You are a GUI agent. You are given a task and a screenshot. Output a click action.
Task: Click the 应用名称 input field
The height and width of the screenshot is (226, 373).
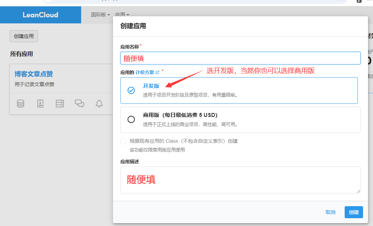(x=240, y=58)
